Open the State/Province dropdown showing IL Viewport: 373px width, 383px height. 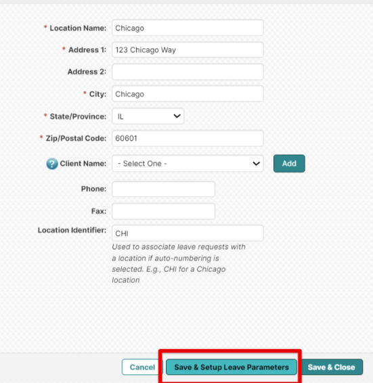[x=148, y=116]
